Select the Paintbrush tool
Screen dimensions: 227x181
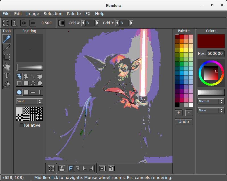(7, 39)
